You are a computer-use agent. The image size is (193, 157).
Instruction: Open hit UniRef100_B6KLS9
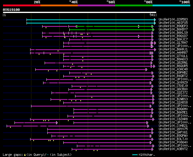(173, 33)
